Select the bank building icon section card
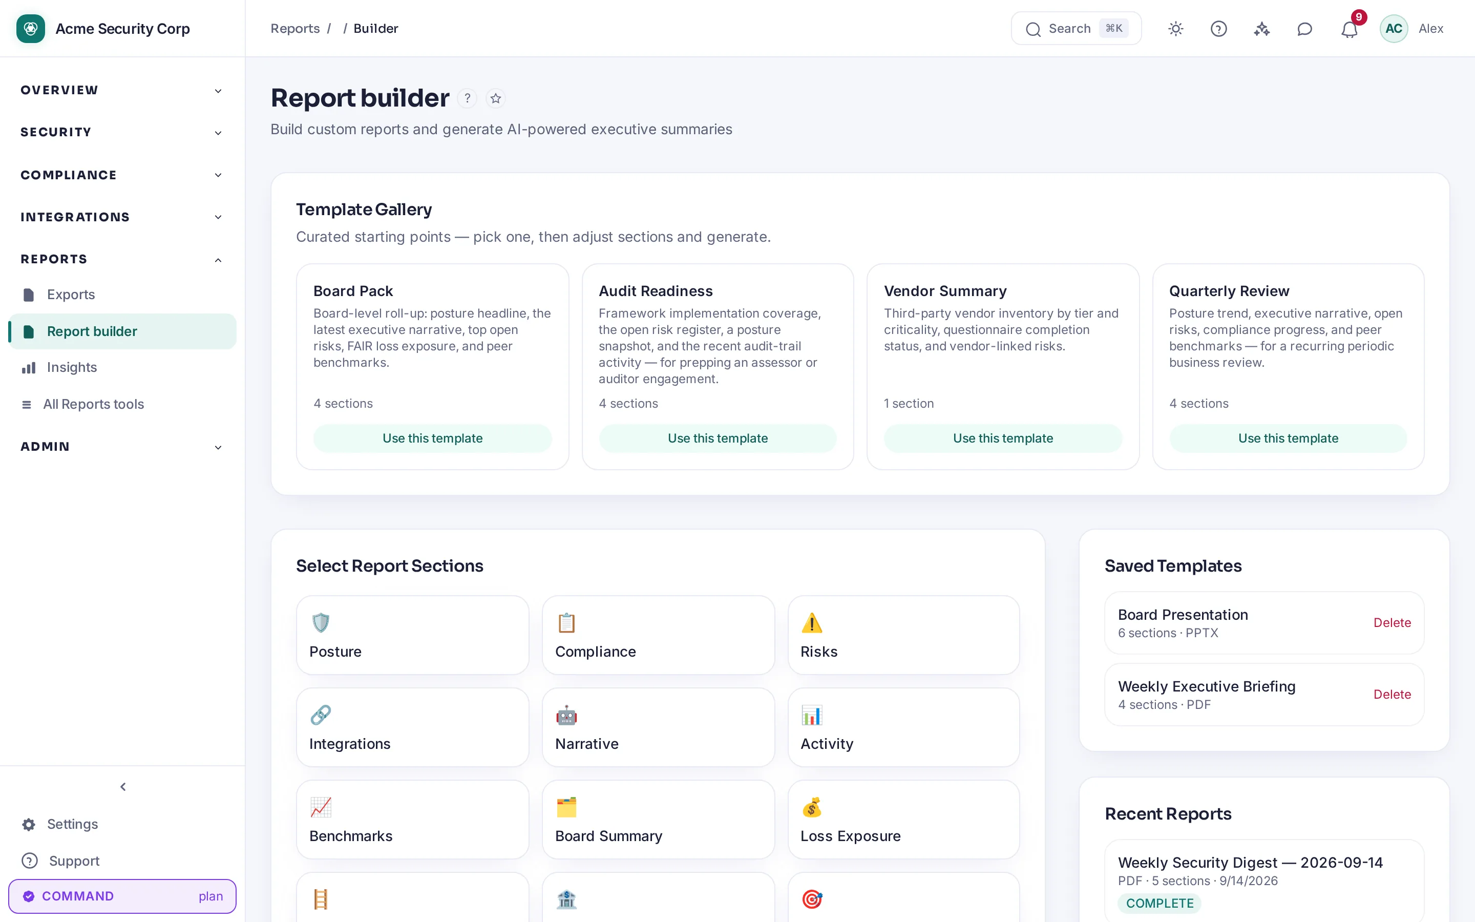 (x=658, y=897)
